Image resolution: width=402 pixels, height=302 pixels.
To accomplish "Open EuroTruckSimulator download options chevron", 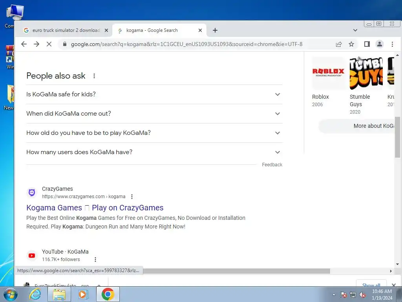I will click(x=99, y=285).
